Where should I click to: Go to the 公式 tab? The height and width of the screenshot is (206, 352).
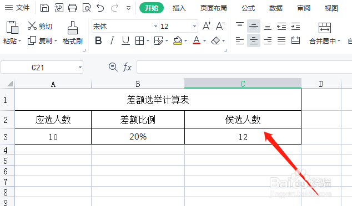pos(248,8)
